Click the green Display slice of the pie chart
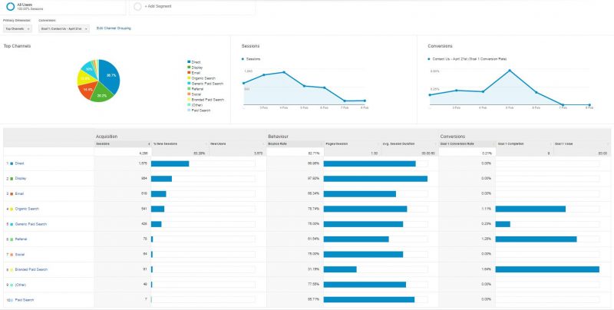Image resolution: width=614 pixels, height=310 pixels. pyautogui.click(x=101, y=94)
